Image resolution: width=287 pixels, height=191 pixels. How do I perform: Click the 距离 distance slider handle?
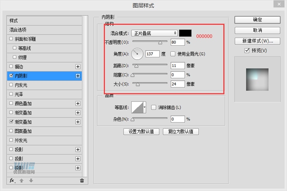pyautogui.click(x=136, y=66)
